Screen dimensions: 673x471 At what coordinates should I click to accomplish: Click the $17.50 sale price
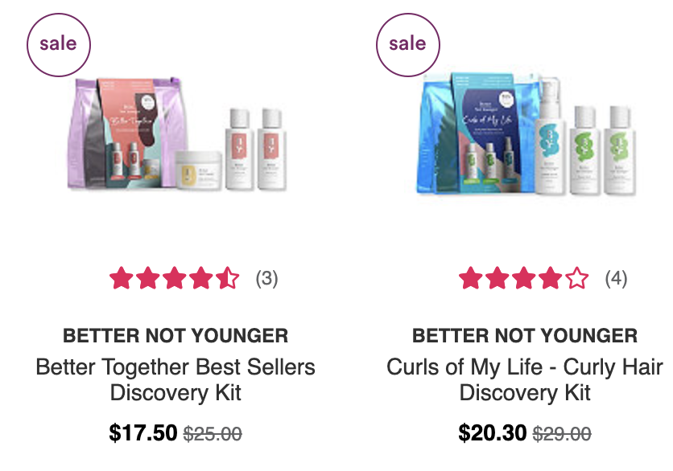(143, 432)
